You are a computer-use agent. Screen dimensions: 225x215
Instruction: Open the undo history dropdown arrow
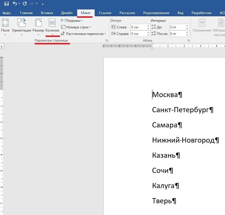19,4
